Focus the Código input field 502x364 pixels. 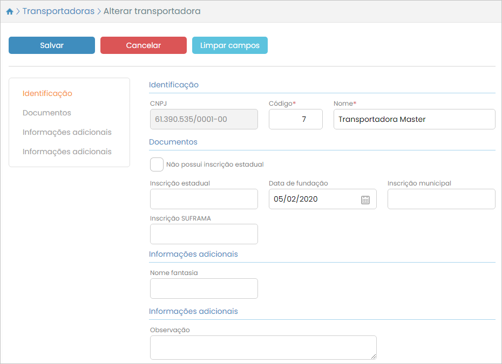point(295,119)
